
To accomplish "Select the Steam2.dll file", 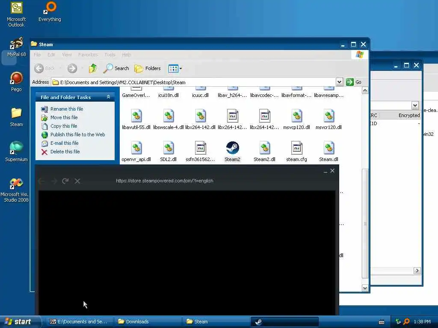I will 264,152.
